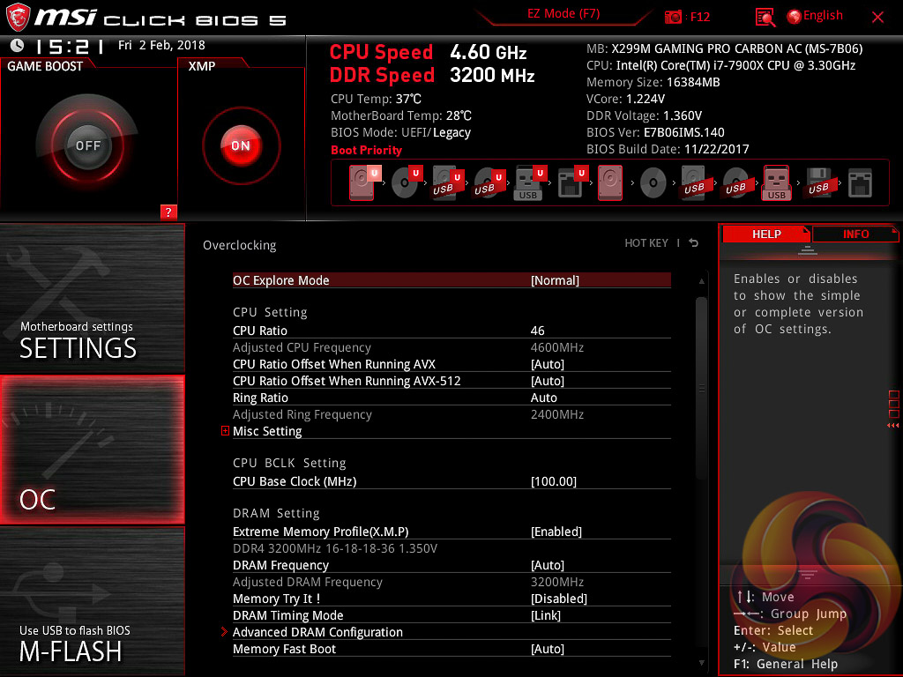This screenshot has width=903, height=677.
Task: Select the UEFI network boot icon
Action: 571,182
